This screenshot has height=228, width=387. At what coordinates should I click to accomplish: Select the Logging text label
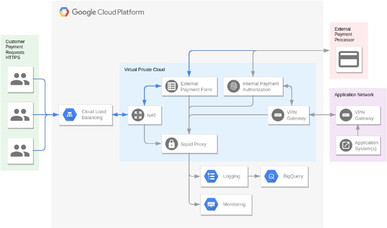(232, 176)
